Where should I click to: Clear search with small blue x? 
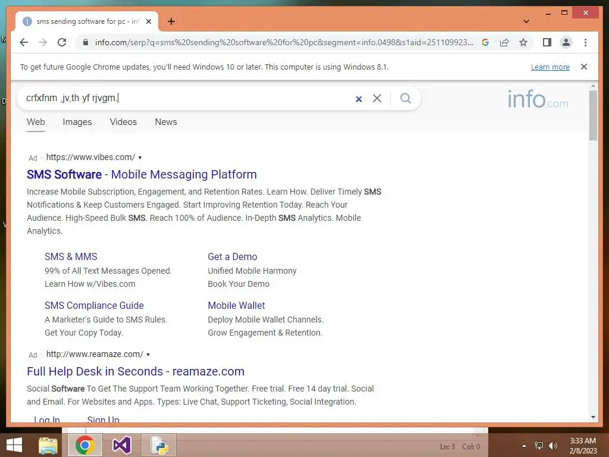(359, 99)
